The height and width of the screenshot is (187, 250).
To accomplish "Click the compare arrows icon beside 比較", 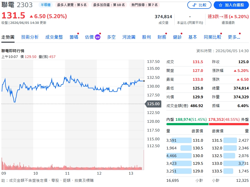I will click(x=194, y=5).
